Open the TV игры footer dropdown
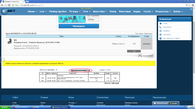The width and height of the screenshot is (195, 109). (72, 103)
